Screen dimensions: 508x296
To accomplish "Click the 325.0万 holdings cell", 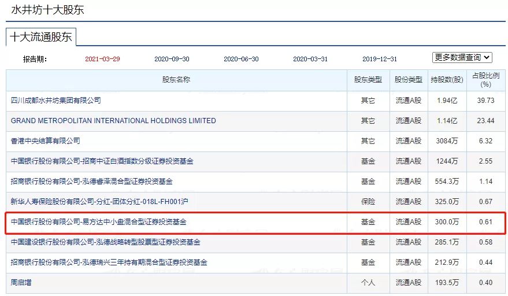I will 447,202.
